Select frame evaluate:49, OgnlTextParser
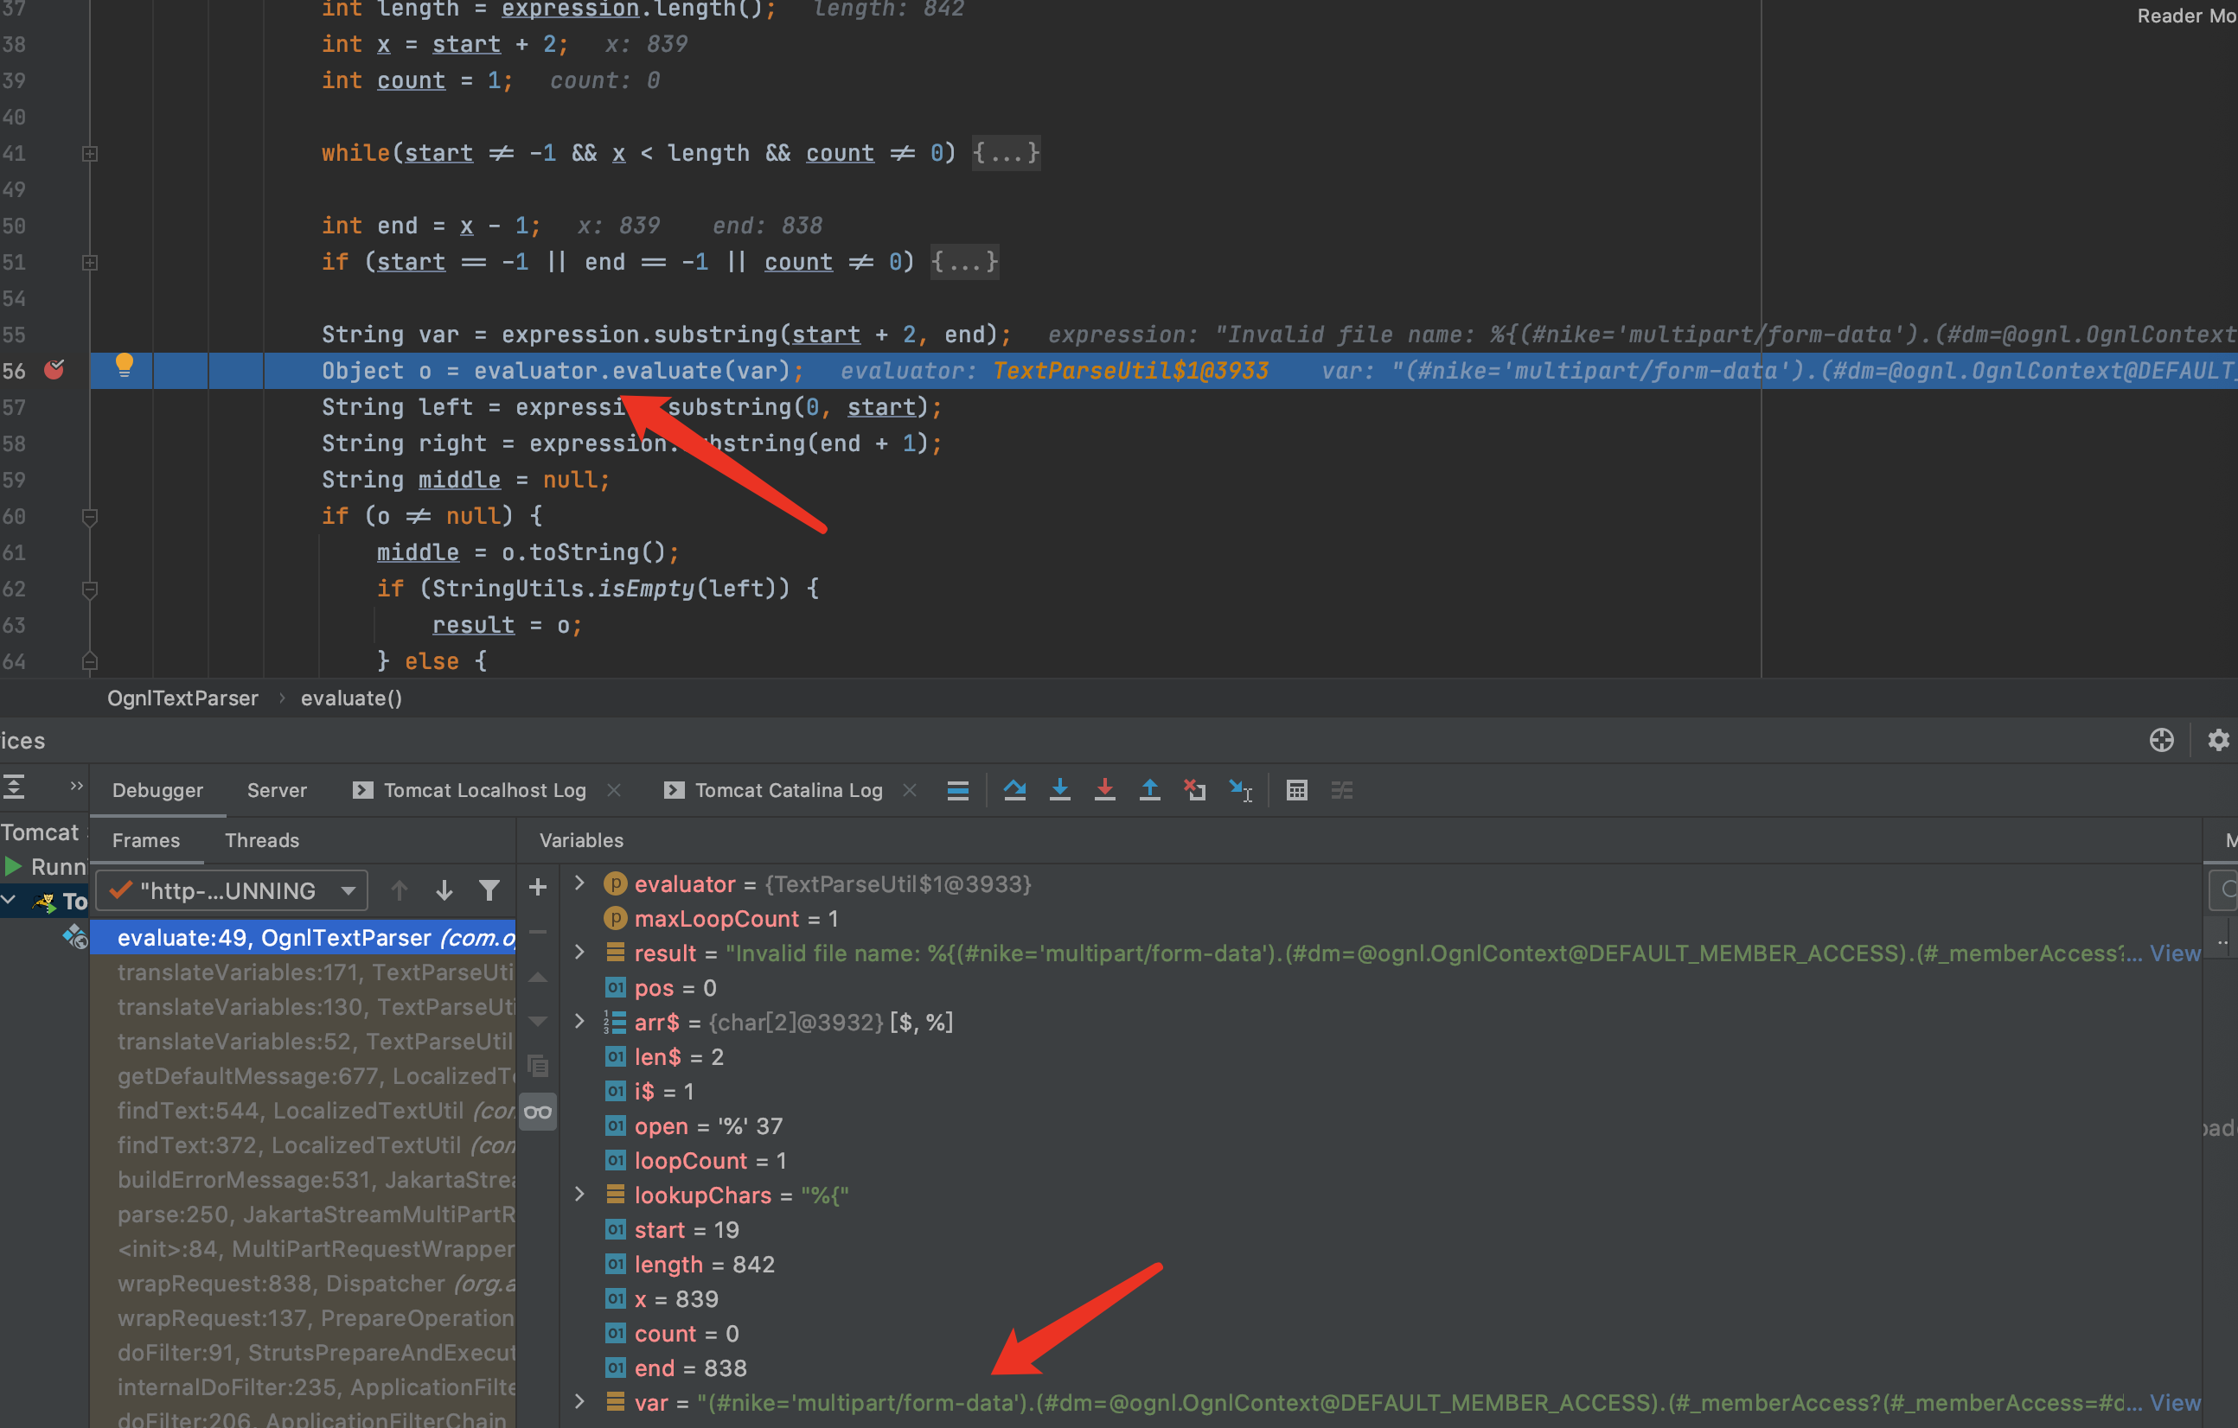Image resolution: width=2238 pixels, height=1428 pixels. (x=303, y=937)
